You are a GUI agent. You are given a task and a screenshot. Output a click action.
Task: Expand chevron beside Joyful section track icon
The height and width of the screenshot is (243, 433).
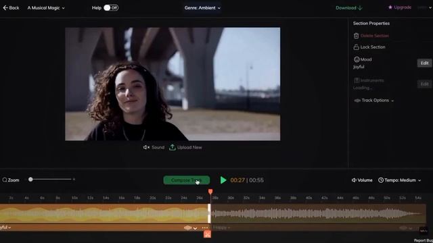196,228
